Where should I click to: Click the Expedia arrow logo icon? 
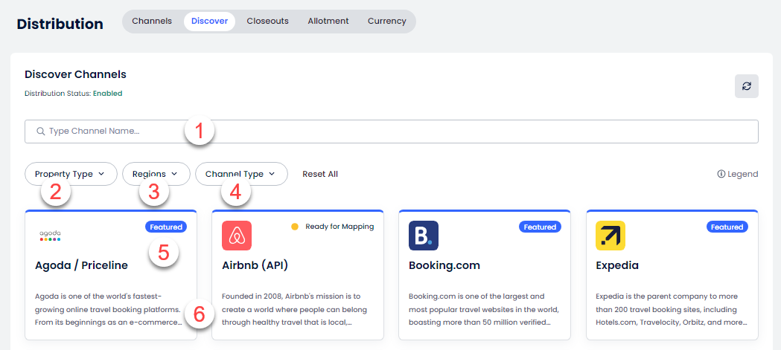coord(611,236)
